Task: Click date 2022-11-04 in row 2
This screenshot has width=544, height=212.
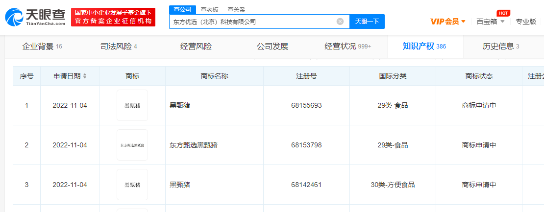Action: 70,145
